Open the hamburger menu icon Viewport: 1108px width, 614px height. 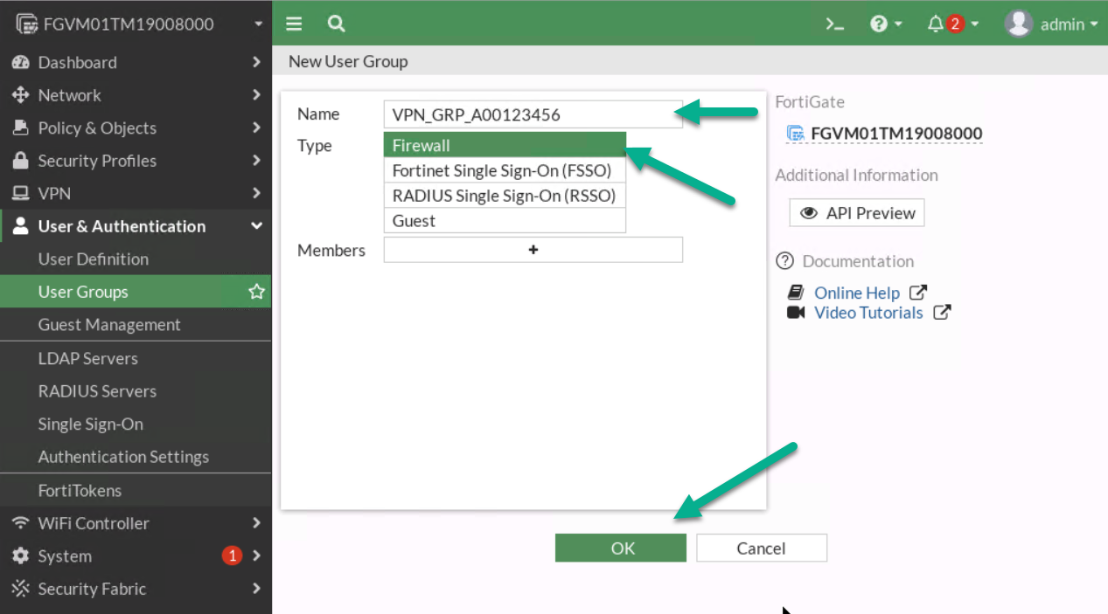click(294, 24)
